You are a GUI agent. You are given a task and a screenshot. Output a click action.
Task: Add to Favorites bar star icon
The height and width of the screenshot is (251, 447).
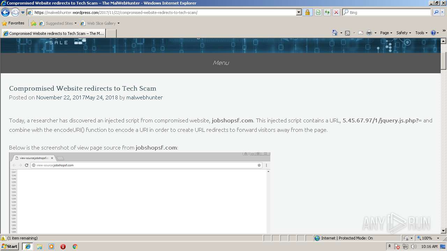click(34, 23)
